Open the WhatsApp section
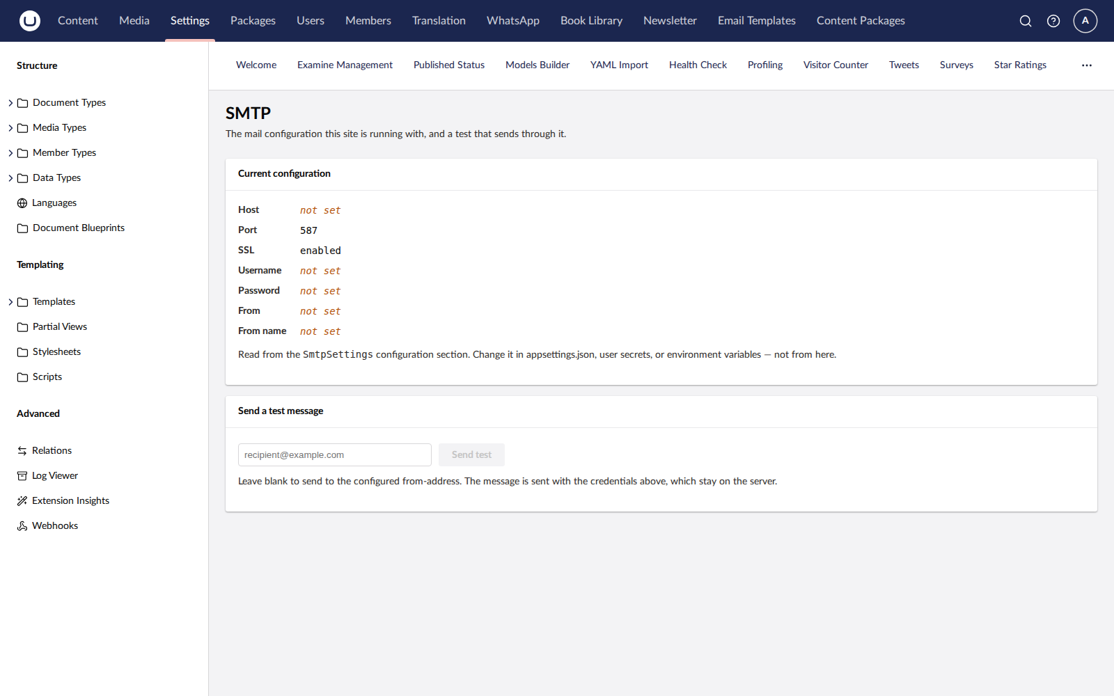The image size is (1114, 696). pyautogui.click(x=513, y=21)
